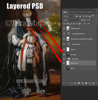Click the adjustment layer filter icon

click(80, 16)
